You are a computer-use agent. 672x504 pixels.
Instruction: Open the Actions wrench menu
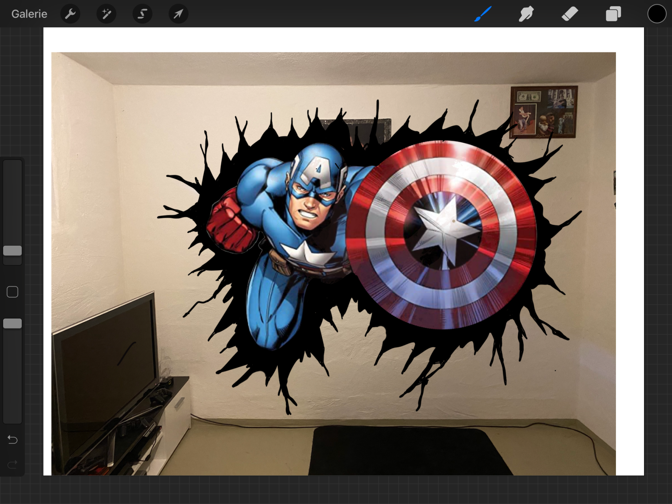pos(70,14)
